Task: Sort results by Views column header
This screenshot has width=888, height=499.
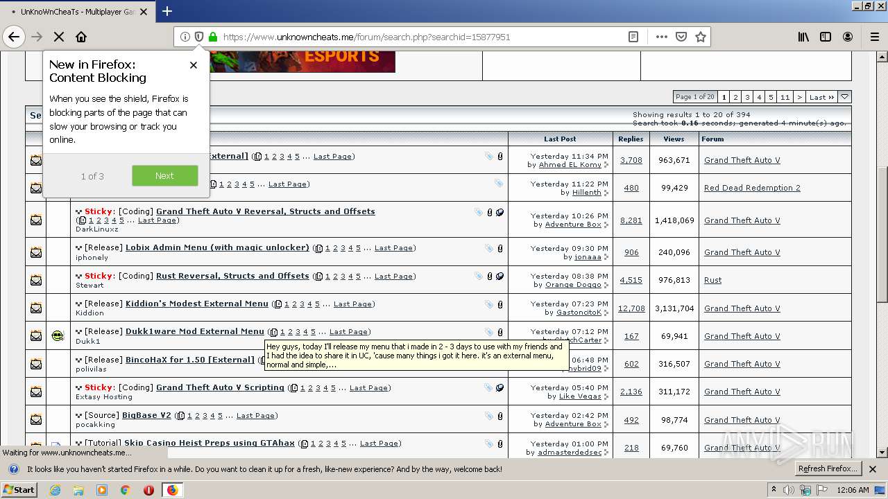Action: (x=674, y=139)
